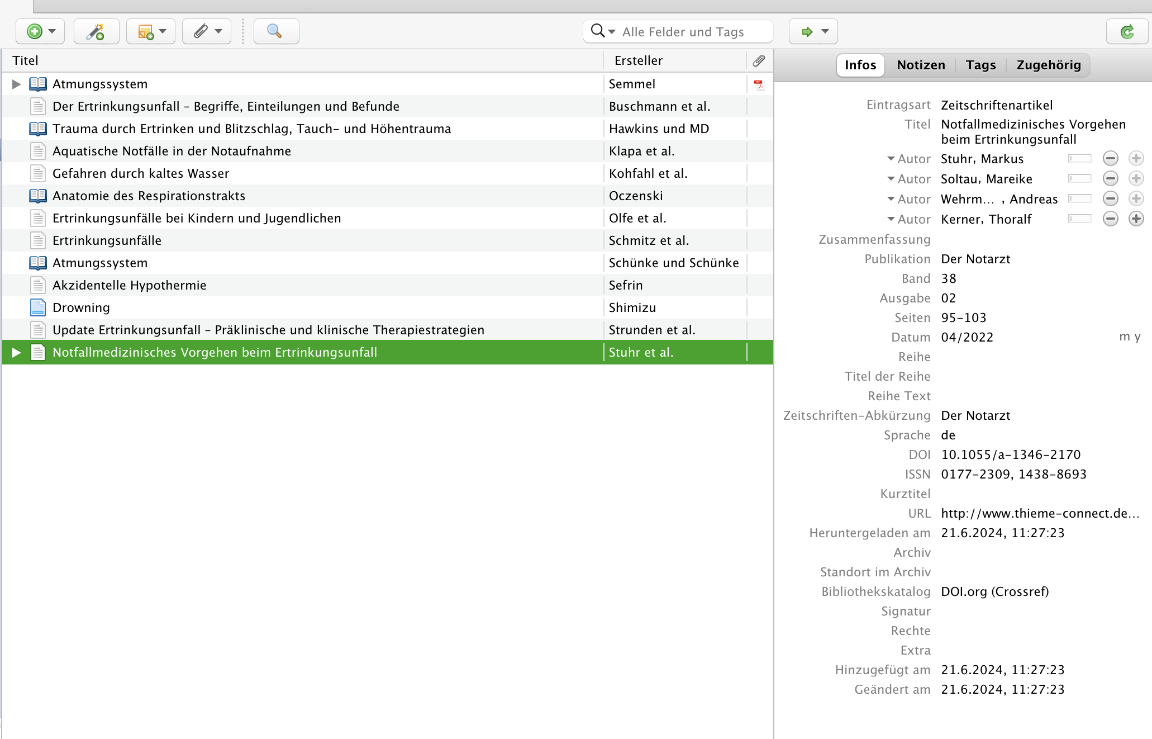Toggle name field mode for Kerner, Thoralf

(x=1079, y=219)
